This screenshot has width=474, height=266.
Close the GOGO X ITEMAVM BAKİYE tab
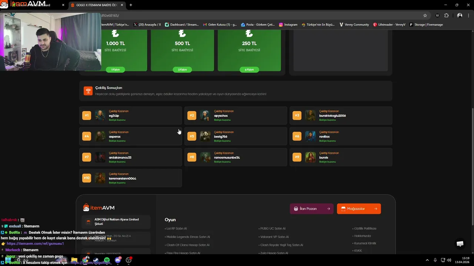122,5
